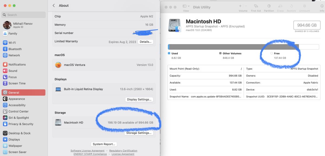The width and height of the screenshot is (325, 156).
Task: Remove a volume with the minus icon
Action: (x=246, y=6)
